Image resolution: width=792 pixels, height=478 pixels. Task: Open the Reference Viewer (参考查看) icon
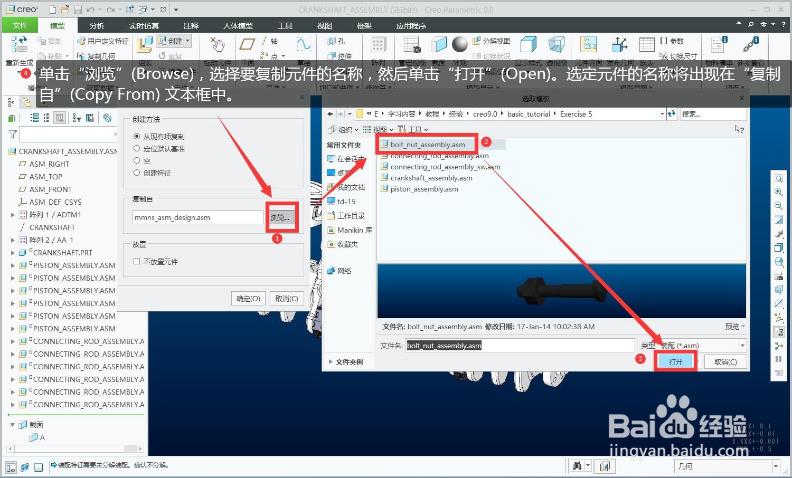751,45
